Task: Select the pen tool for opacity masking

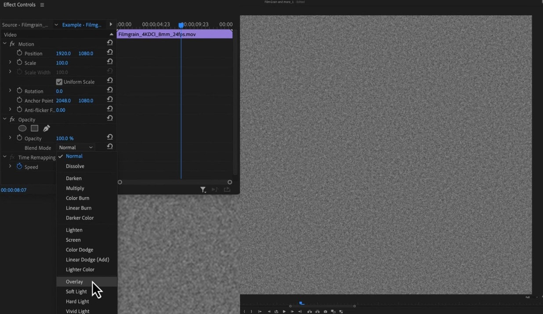Action: click(47, 128)
